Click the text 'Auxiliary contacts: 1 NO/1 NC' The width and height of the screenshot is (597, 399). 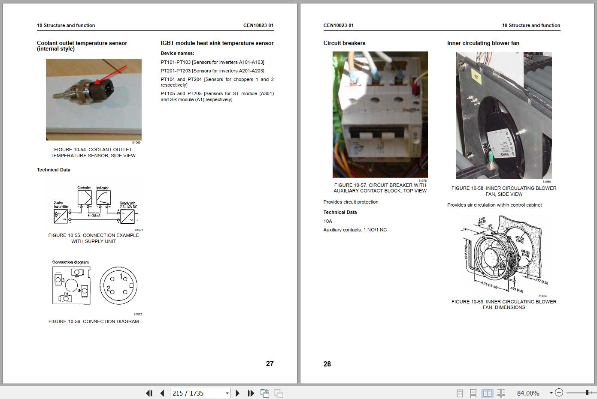pos(355,230)
